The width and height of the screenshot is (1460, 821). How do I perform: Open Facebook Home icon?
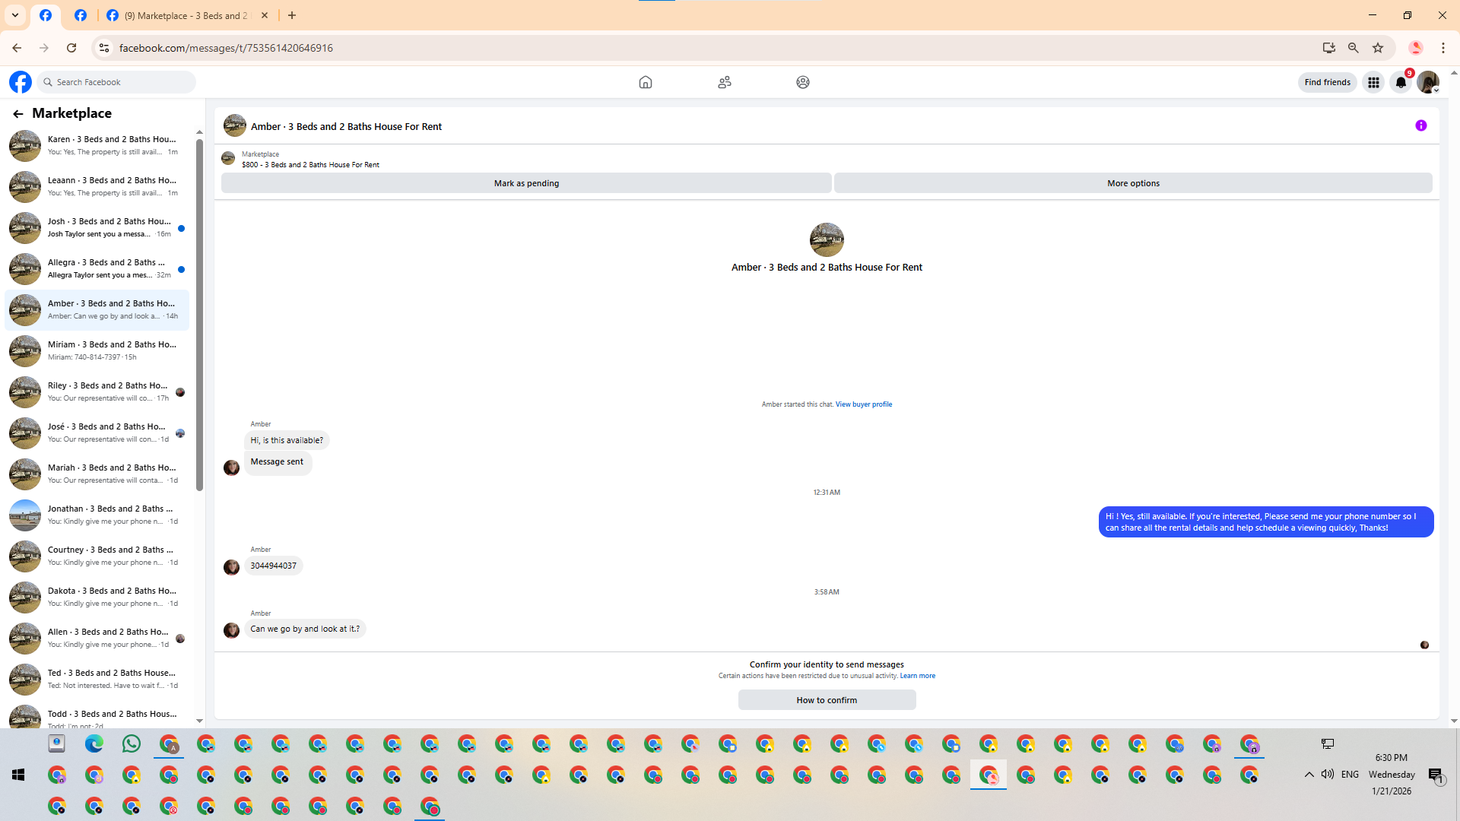[x=645, y=82]
